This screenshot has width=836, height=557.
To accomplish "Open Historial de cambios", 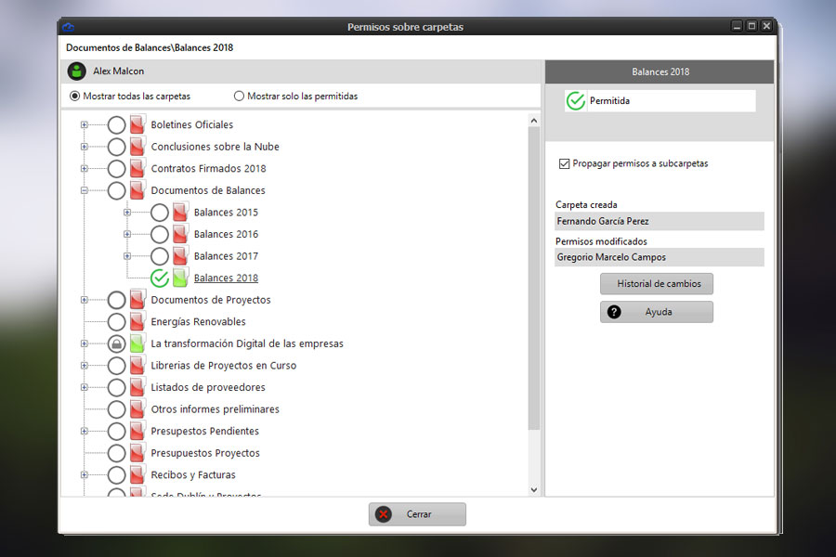I will 657,283.
